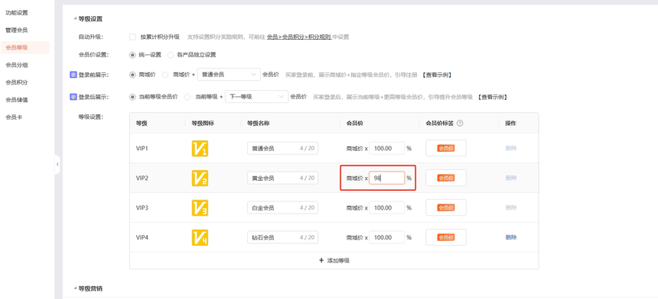Edit the 普通会员 level name field
The height and width of the screenshot is (299, 658).
282,149
